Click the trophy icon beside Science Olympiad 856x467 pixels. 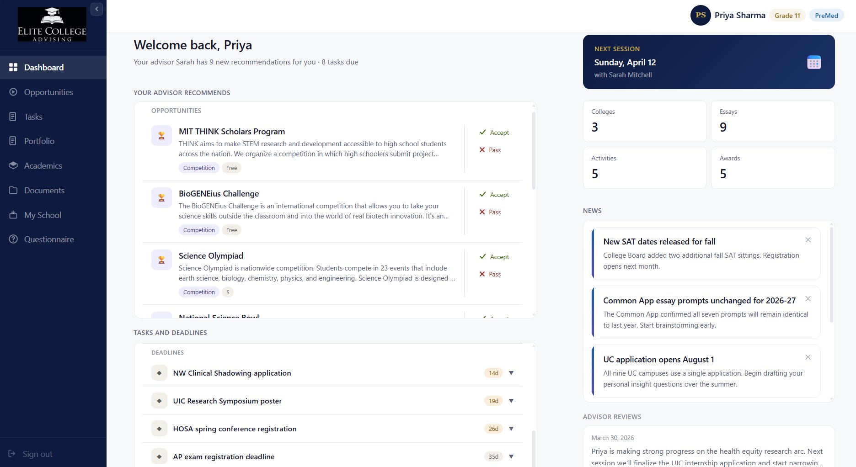[x=161, y=260]
